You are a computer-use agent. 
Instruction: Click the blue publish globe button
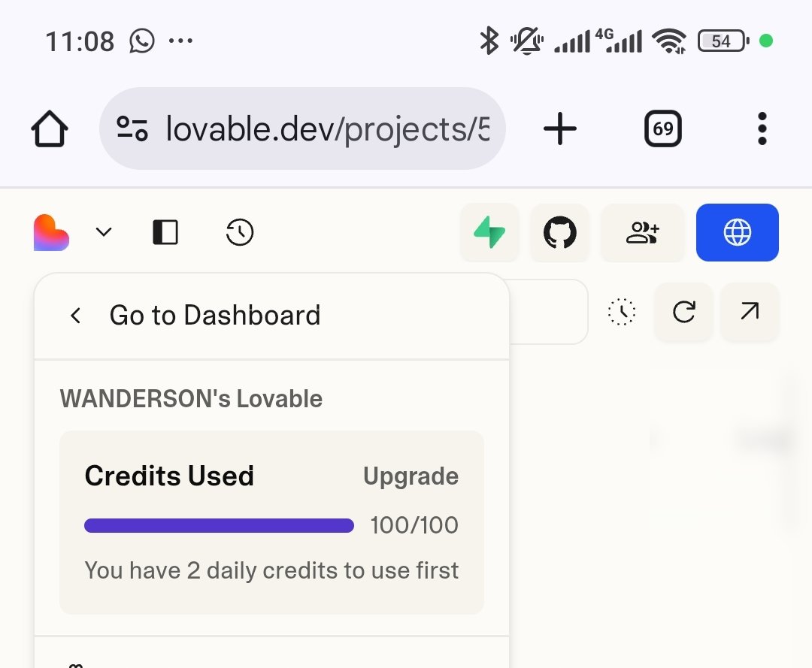(738, 232)
